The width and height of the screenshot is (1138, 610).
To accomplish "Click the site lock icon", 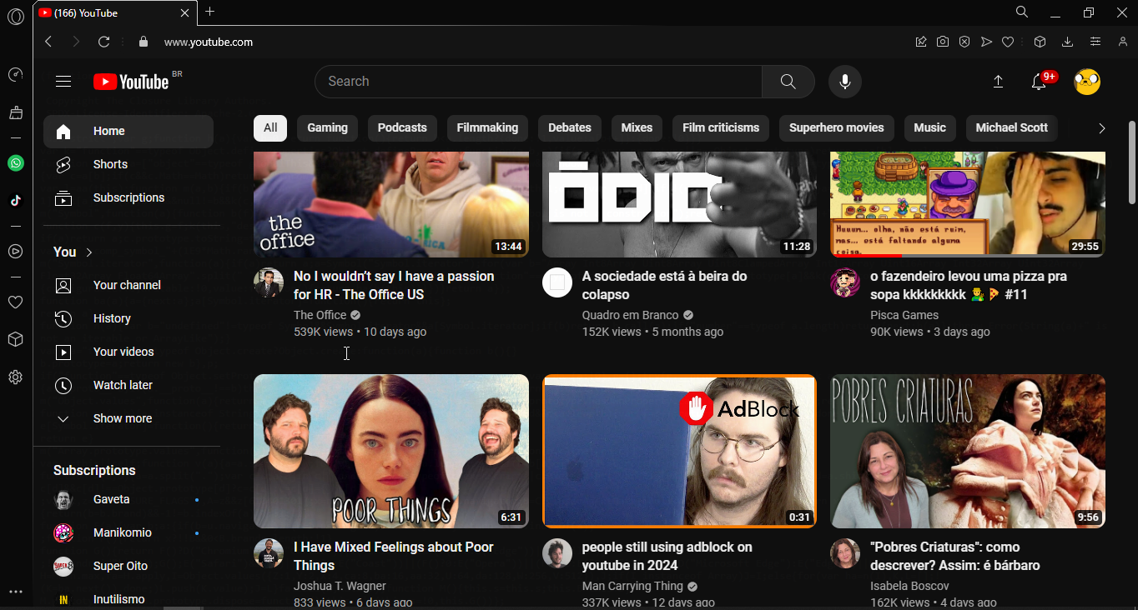I will tap(144, 42).
